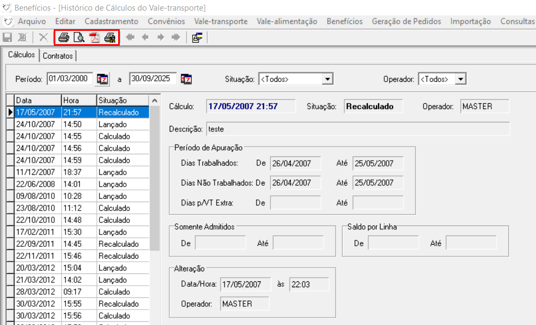Open the Vale-transporte menu
The image size is (536, 325).
pos(221,21)
